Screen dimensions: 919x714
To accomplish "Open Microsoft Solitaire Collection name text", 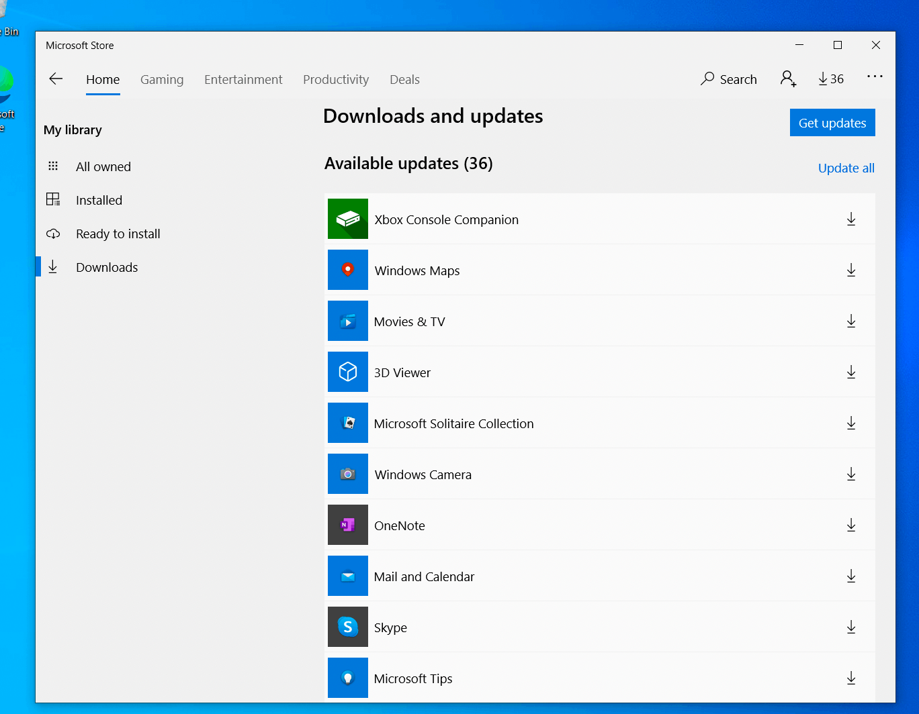I will [454, 423].
